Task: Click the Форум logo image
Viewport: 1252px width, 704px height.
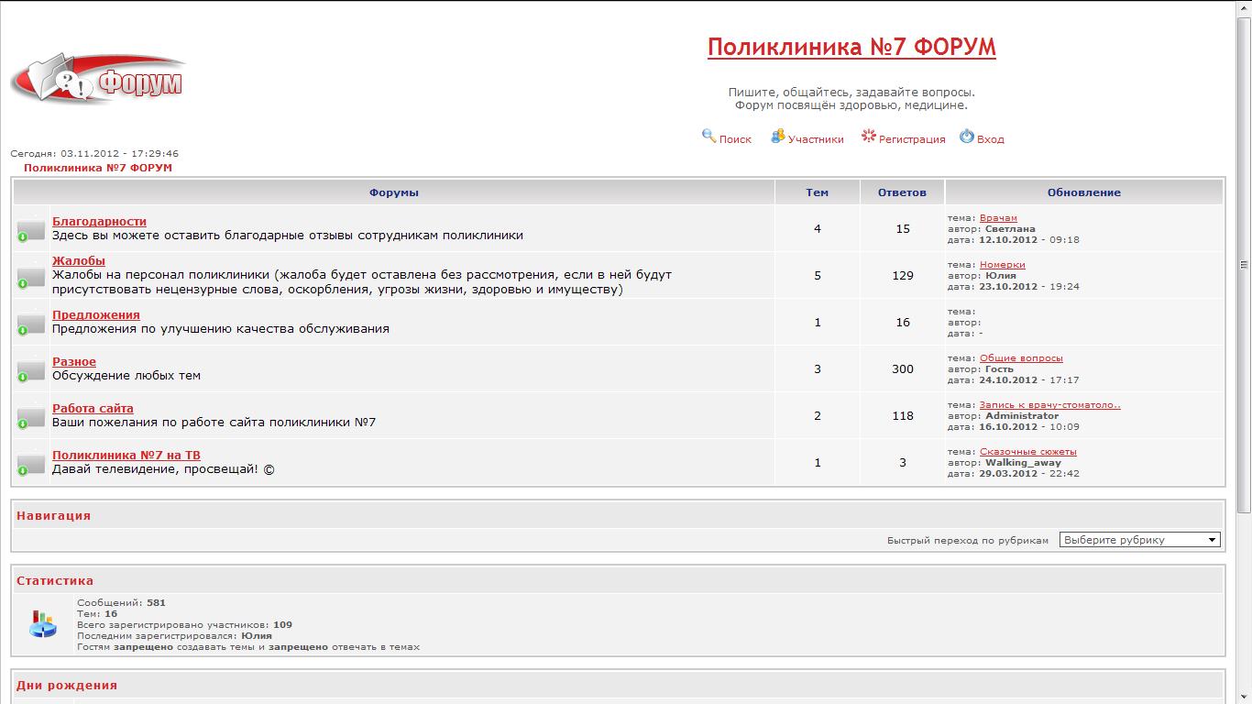Action: [99, 79]
